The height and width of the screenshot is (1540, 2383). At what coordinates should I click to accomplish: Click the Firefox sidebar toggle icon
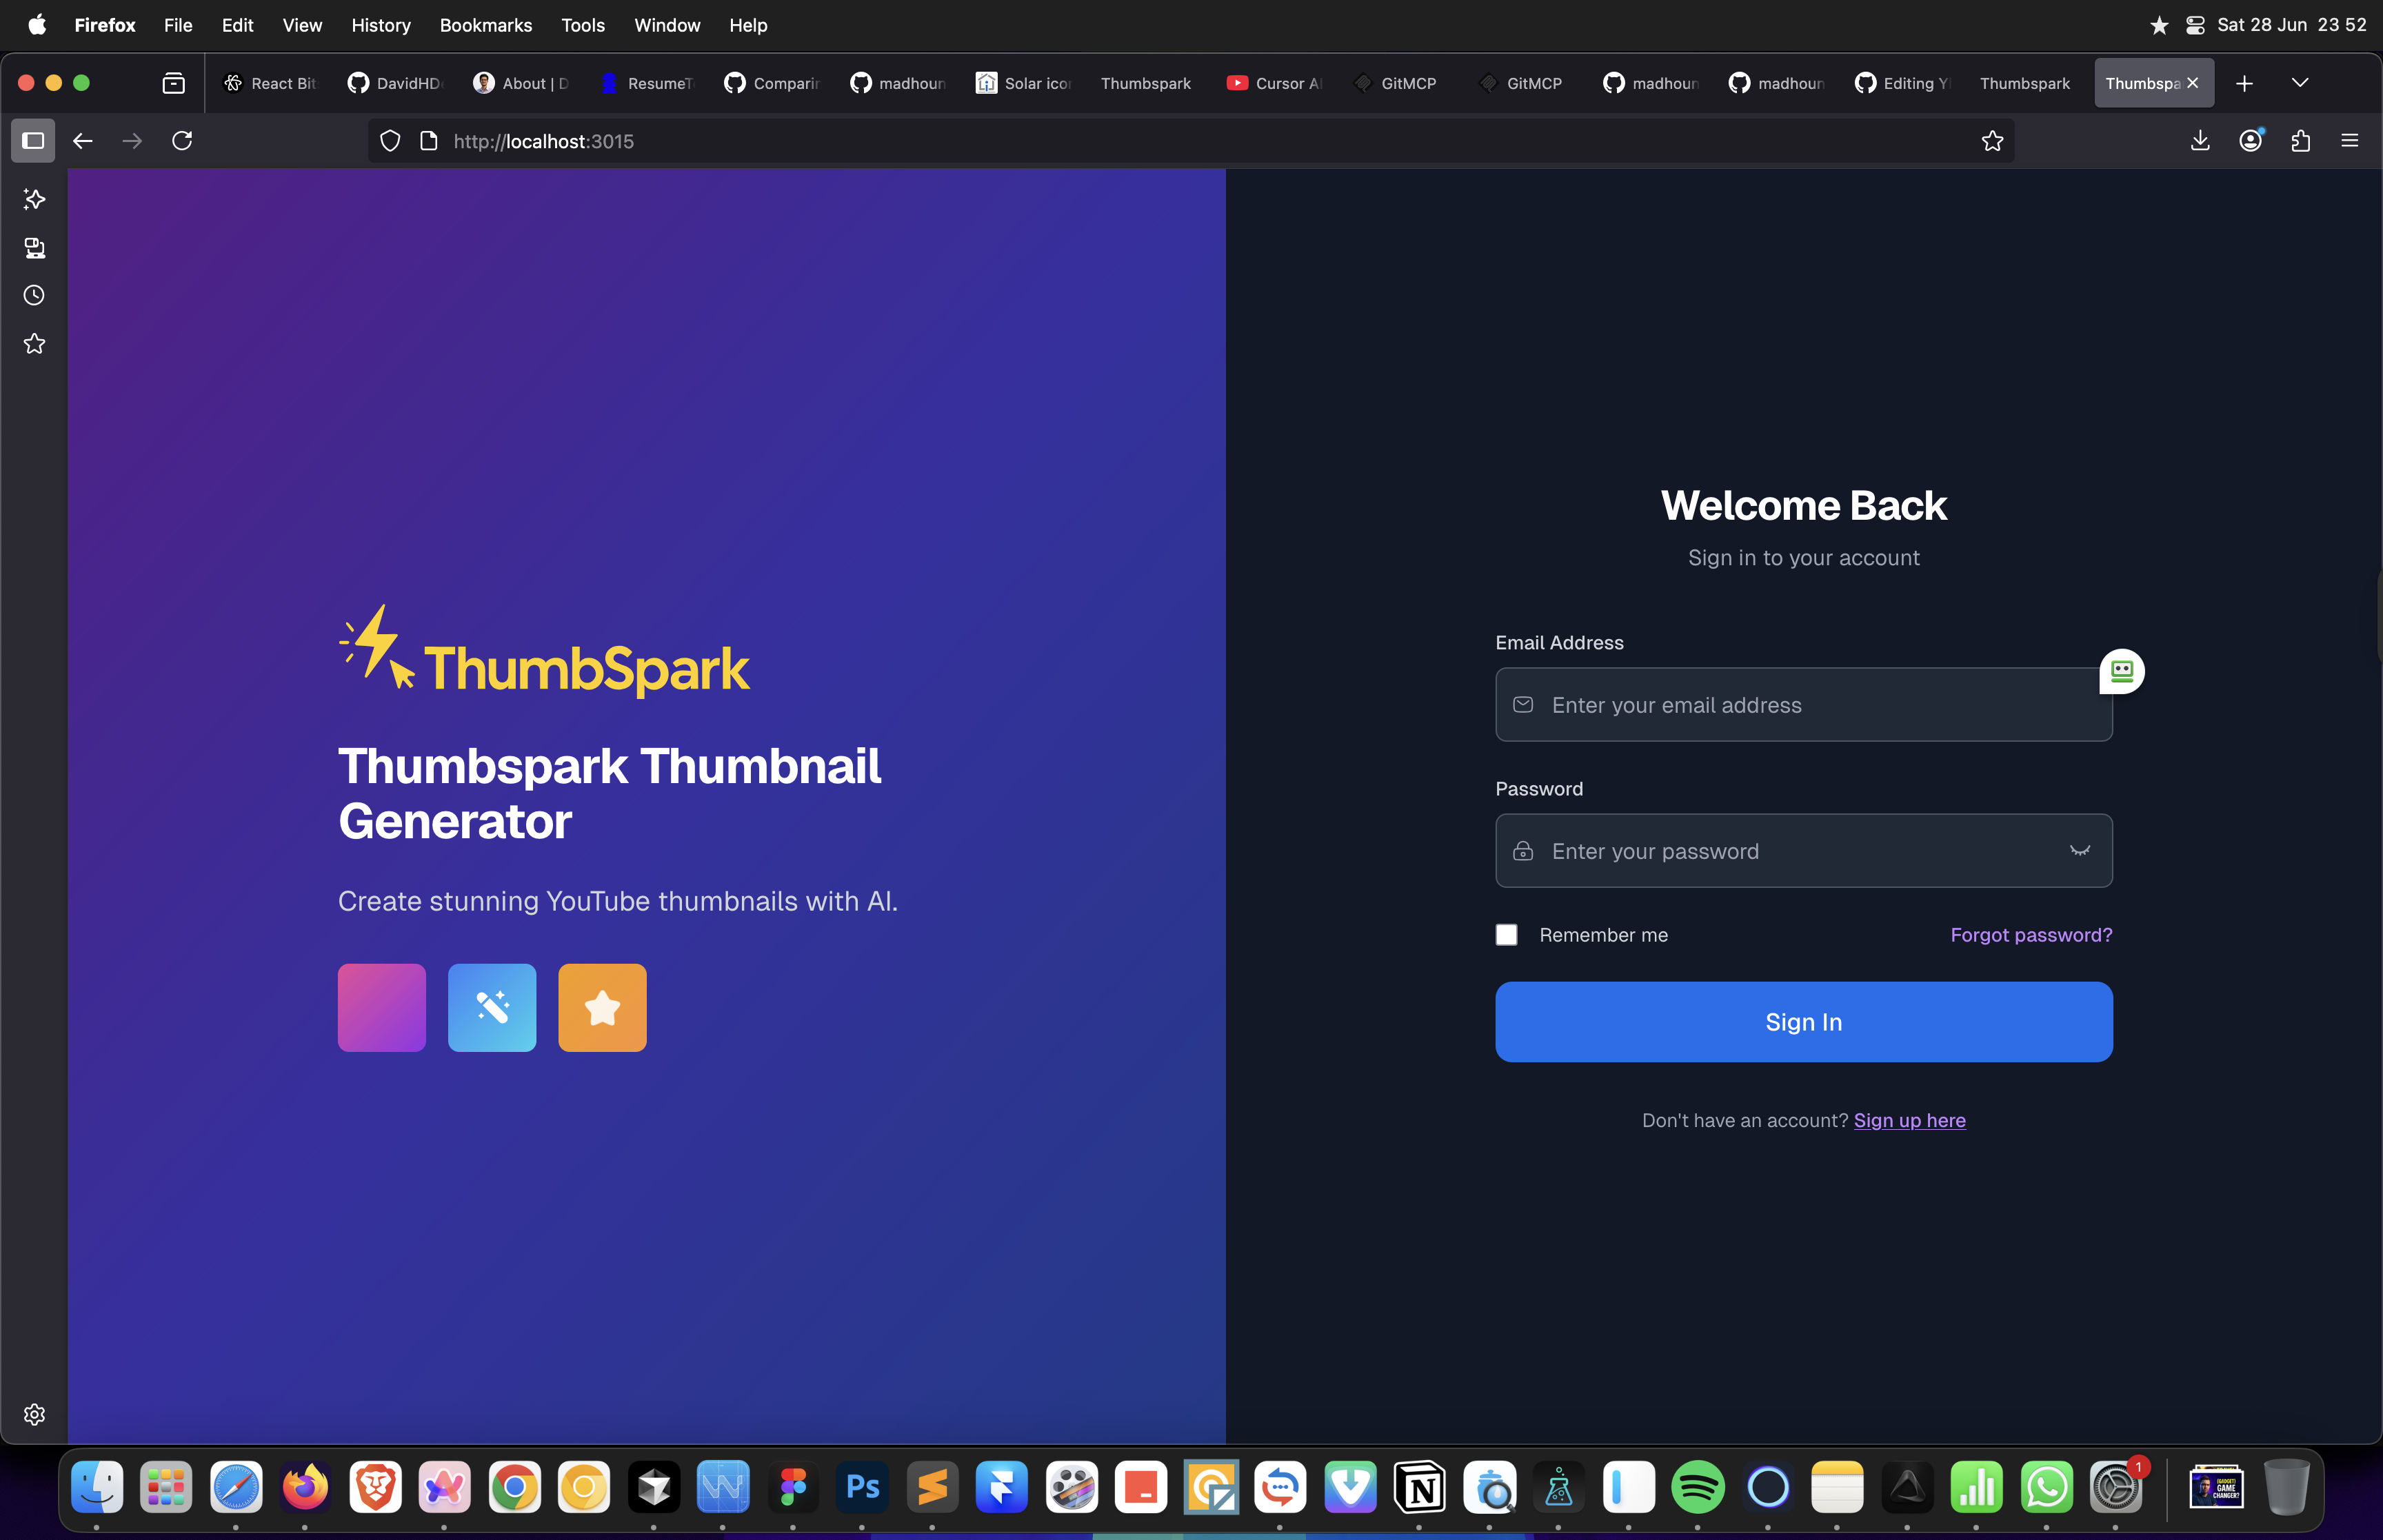coord(33,141)
